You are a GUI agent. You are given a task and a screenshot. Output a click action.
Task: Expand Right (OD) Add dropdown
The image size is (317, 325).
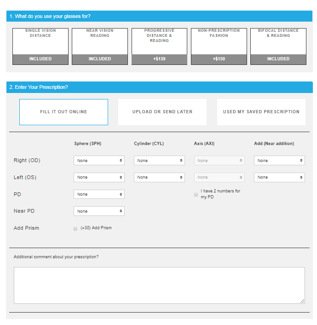(279, 161)
